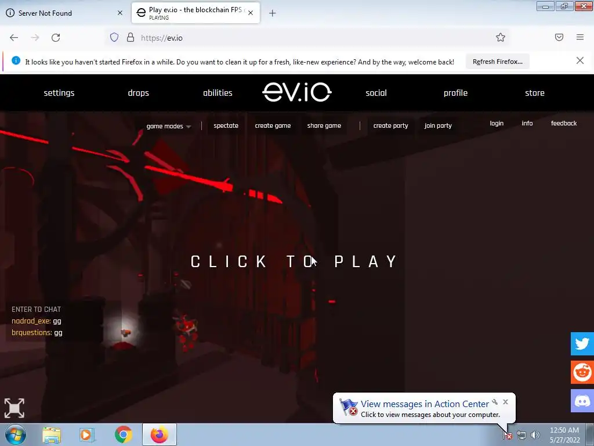This screenshot has height=446, width=594.
Task: Open the drops menu
Action: tap(138, 93)
